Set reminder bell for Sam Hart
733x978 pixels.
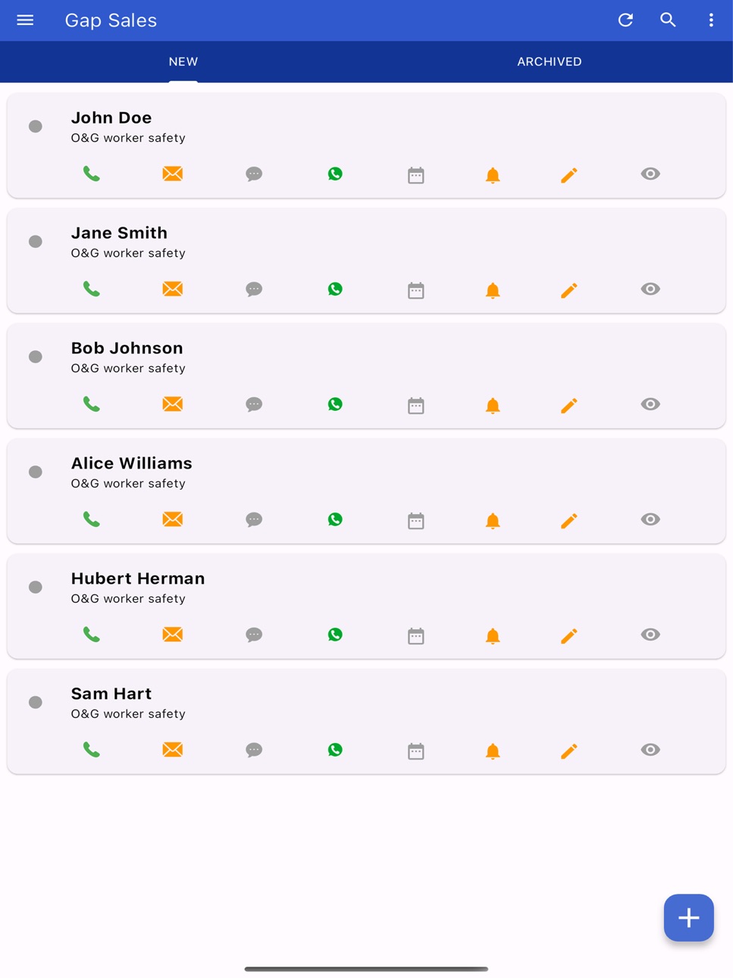coord(493,751)
